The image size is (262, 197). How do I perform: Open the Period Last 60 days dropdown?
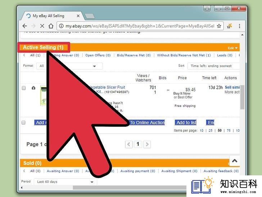point(65,182)
